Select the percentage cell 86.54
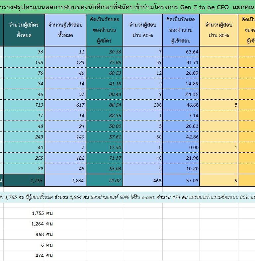 pos(104,105)
